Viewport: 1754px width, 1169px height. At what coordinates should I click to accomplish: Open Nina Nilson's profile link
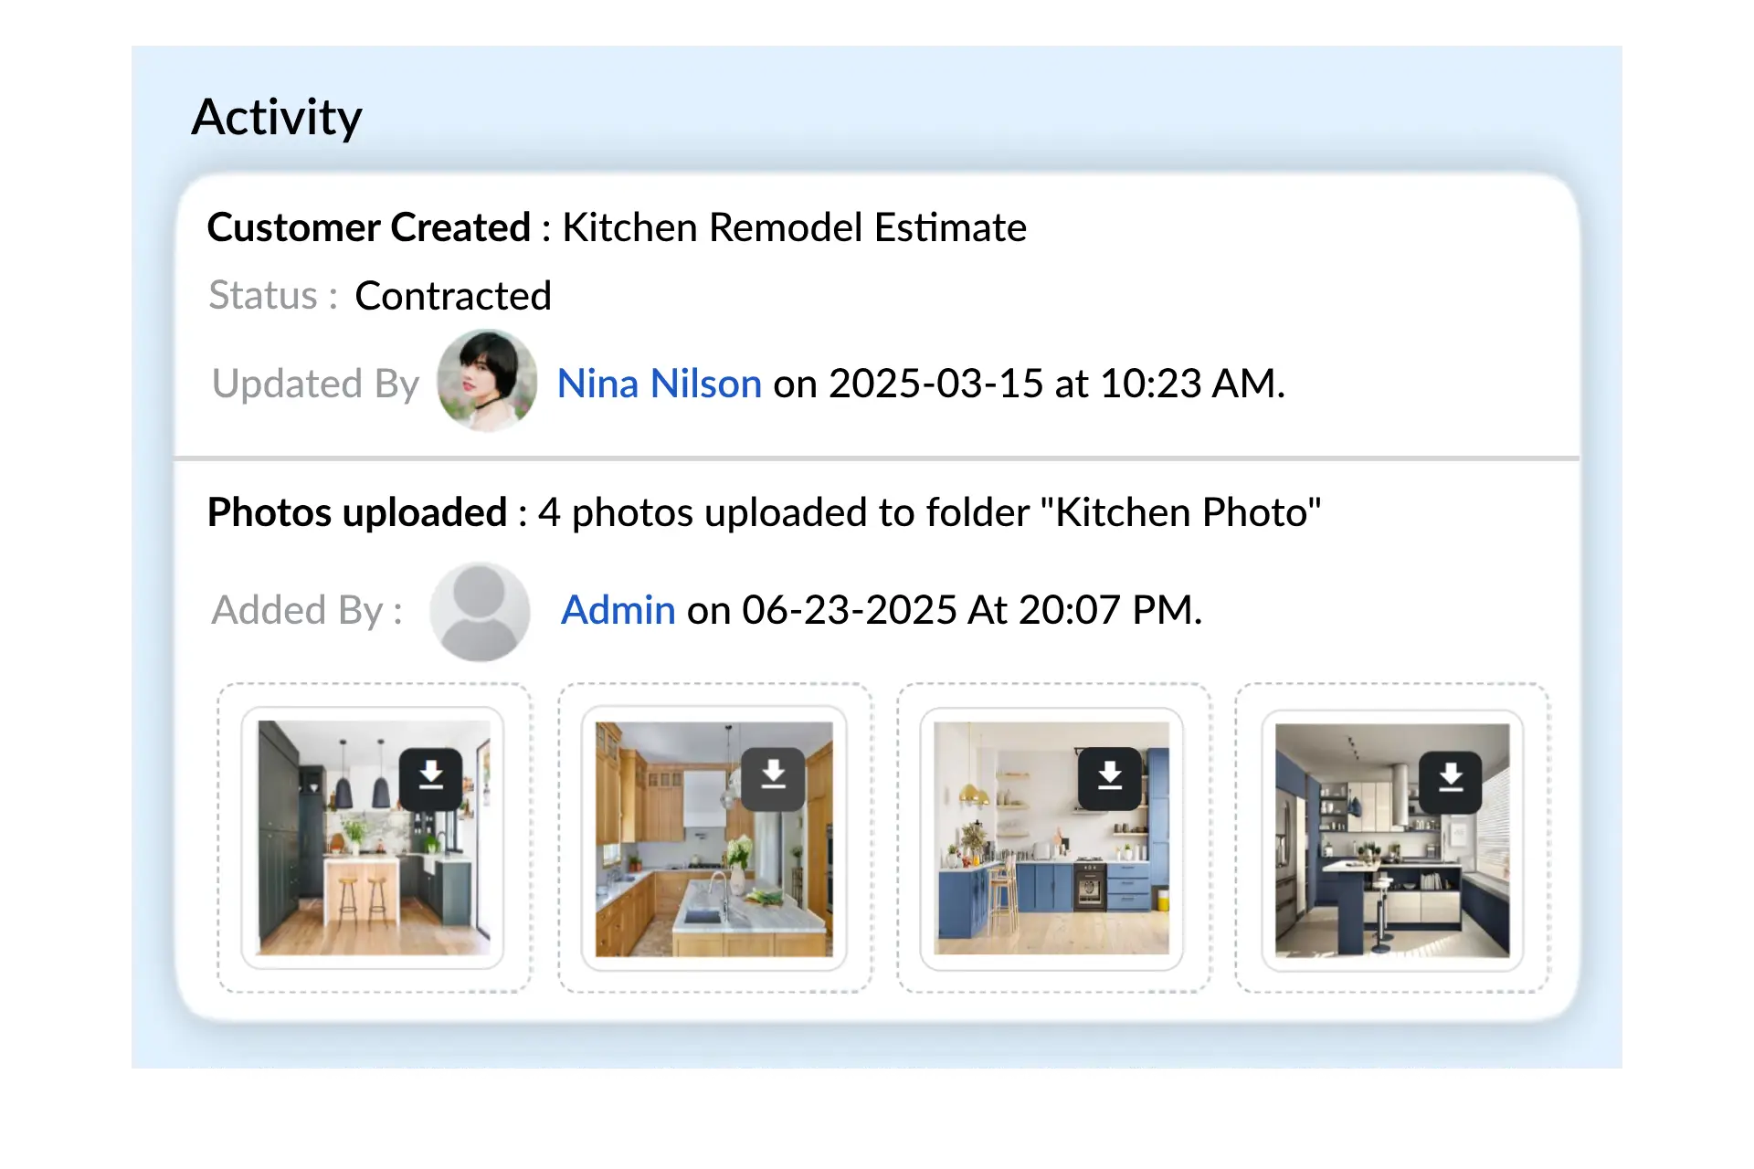coord(659,384)
